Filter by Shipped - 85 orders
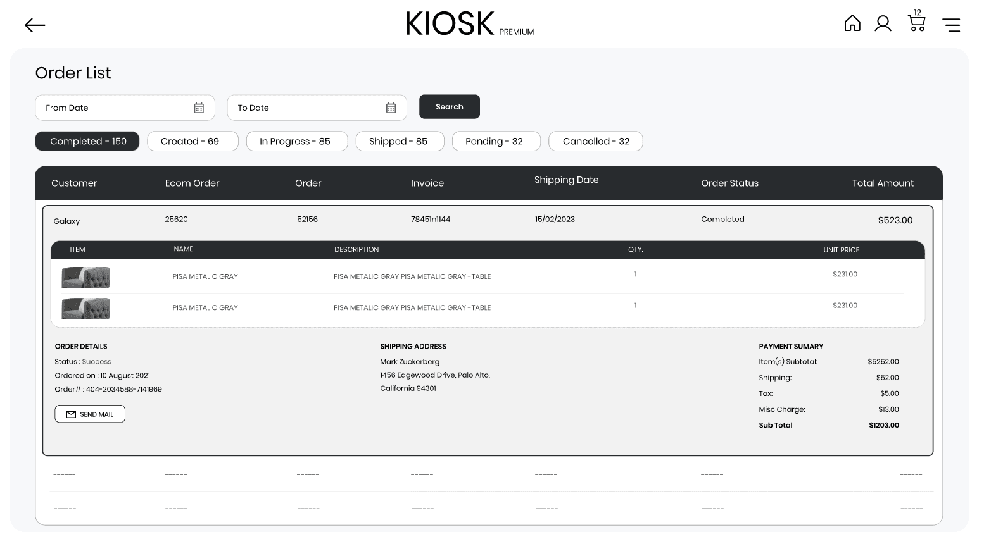The width and height of the screenshot is (984, 551). click(400, 141)
